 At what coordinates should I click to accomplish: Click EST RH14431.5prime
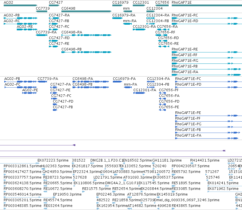click(x=205, y=160)
